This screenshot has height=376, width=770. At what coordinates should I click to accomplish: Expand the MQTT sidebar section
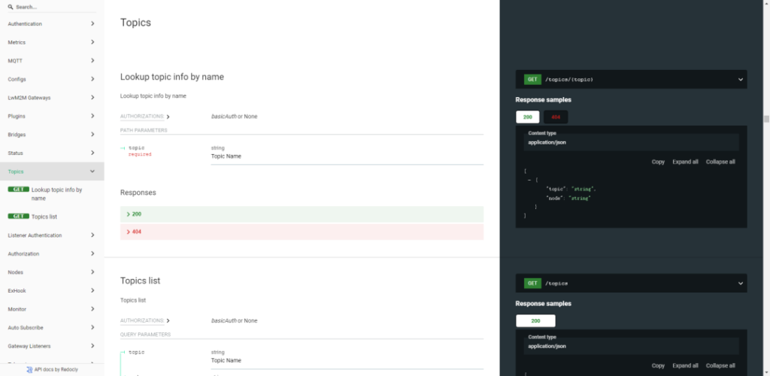click(x=92, y=61)
